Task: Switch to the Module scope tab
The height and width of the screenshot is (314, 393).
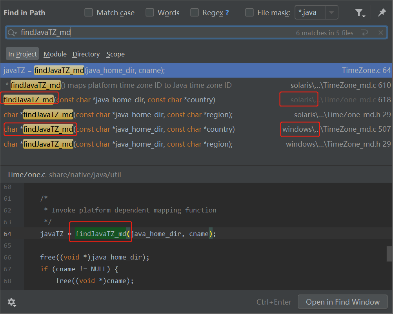Action: 55,54
